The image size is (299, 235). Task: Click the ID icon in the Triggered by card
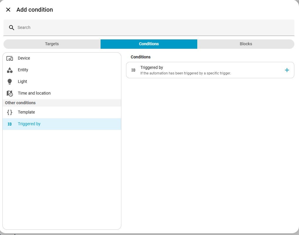click(x=133, y=70)
